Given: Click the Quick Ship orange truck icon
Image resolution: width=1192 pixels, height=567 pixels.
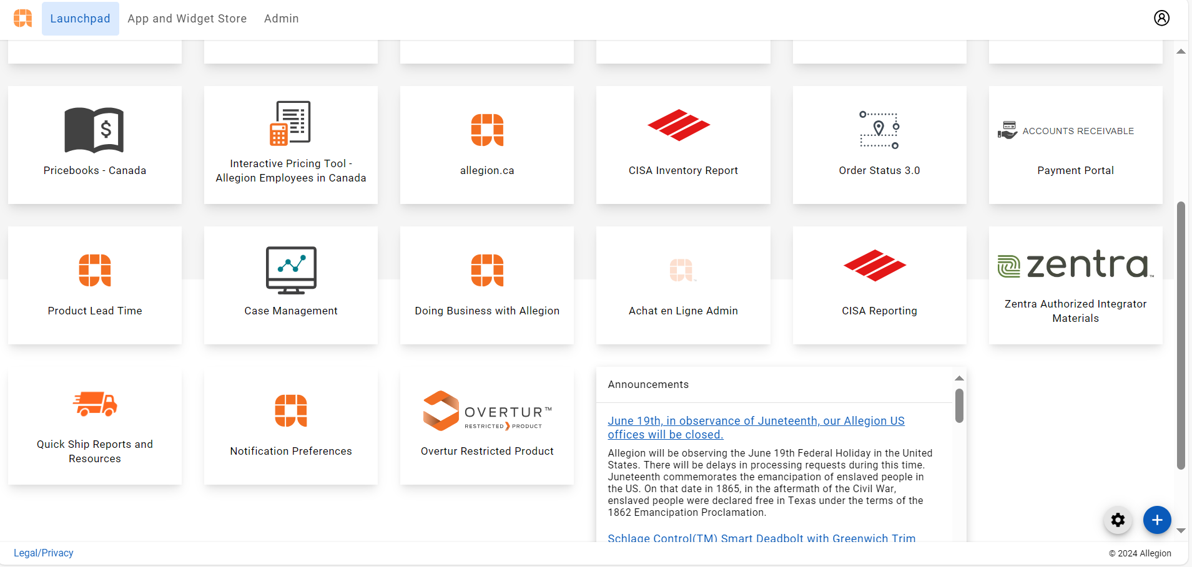Looking at the screenshot, I should click(95, 404).
